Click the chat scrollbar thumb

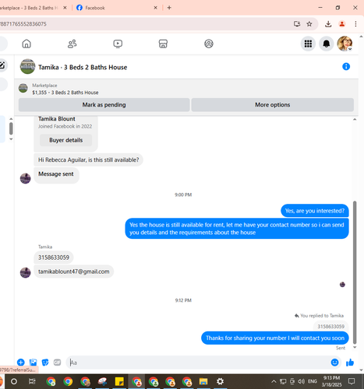click(355, 272)
